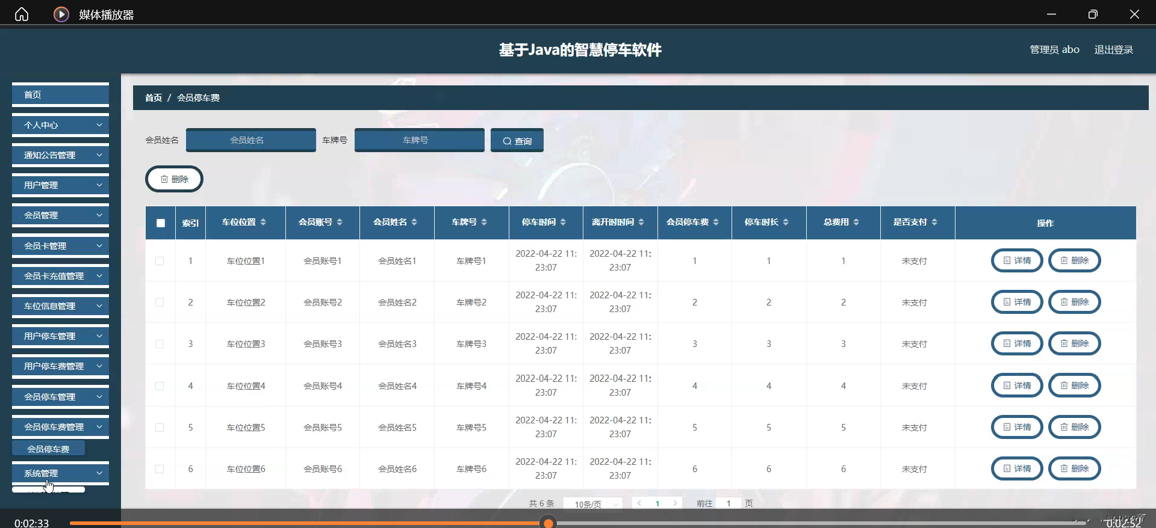Expand the 用户管理 sidebar menu
This screenshot has height=528, width=1156.
pos(60,185)
